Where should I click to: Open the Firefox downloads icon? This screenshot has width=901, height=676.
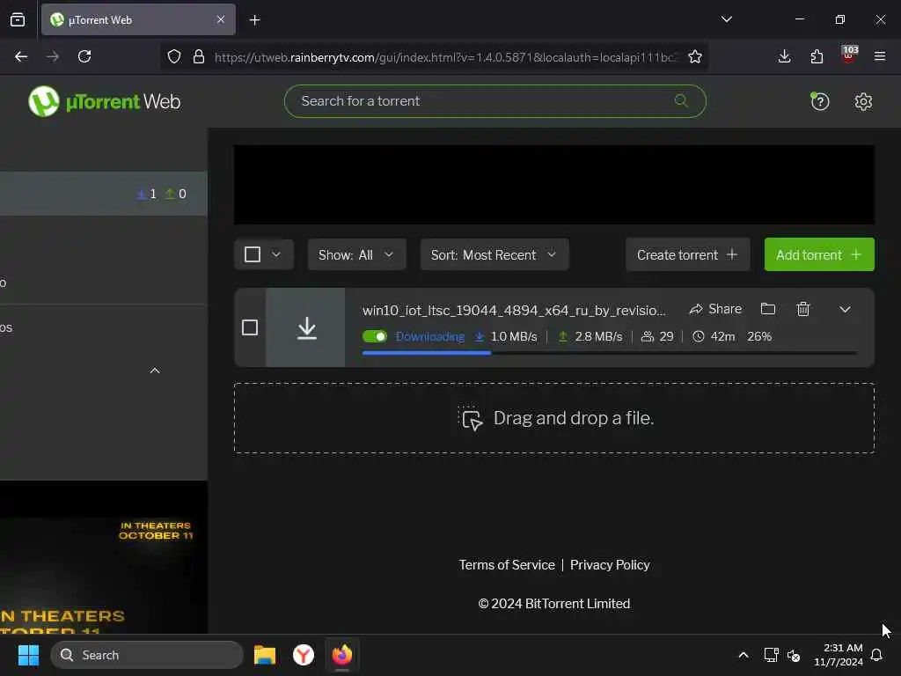click(784, 56)
